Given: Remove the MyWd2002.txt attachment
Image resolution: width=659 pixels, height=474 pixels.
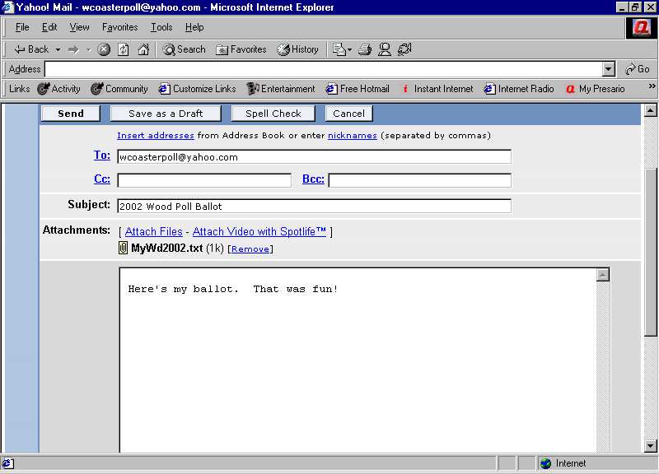Looking at the screenshot, I should pyautogui.click(x=250, y=249).
